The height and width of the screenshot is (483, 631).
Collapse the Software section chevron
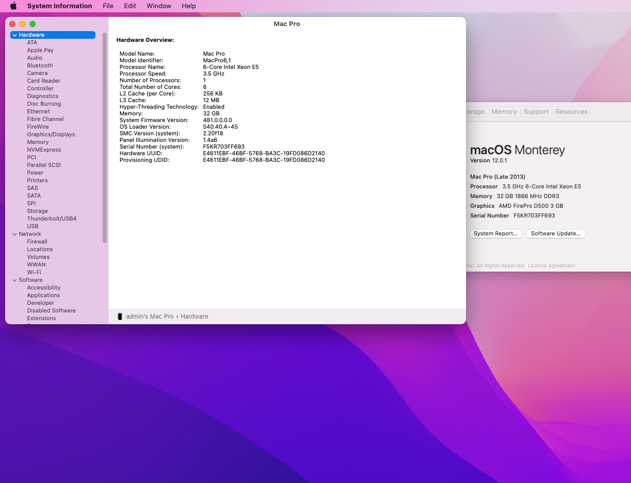(x=15, y=280)
